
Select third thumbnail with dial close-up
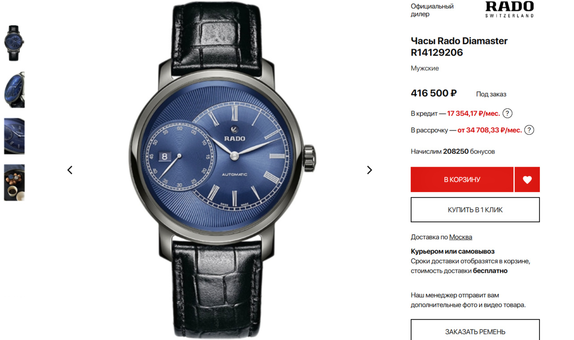(14, 136)
